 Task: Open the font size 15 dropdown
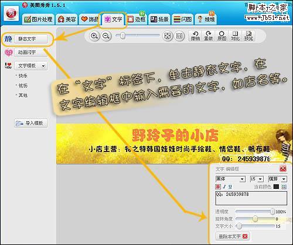[x=257, y=179]
